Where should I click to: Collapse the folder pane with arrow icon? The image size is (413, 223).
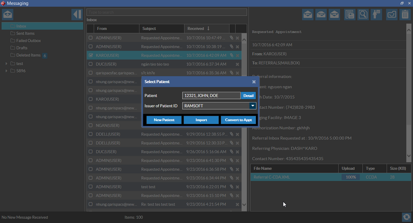pyautogui.click(x=77, y=15)
